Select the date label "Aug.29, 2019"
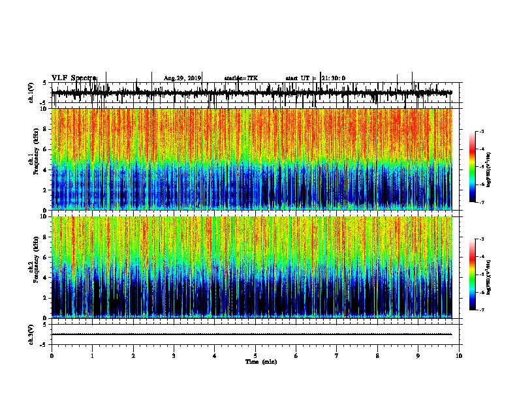 [x=182, y=78]
